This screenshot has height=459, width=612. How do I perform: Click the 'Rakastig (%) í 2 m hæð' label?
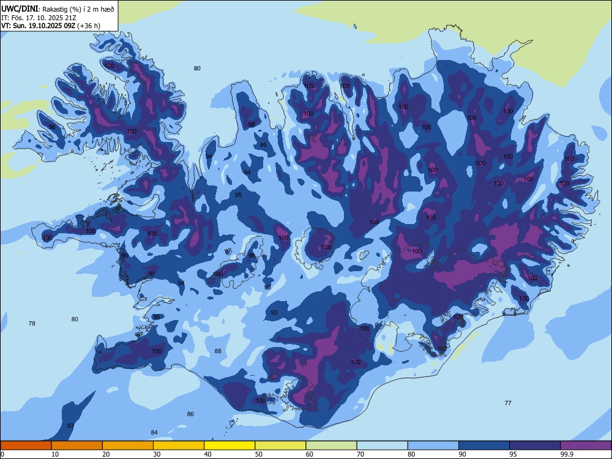pos(78,9)
